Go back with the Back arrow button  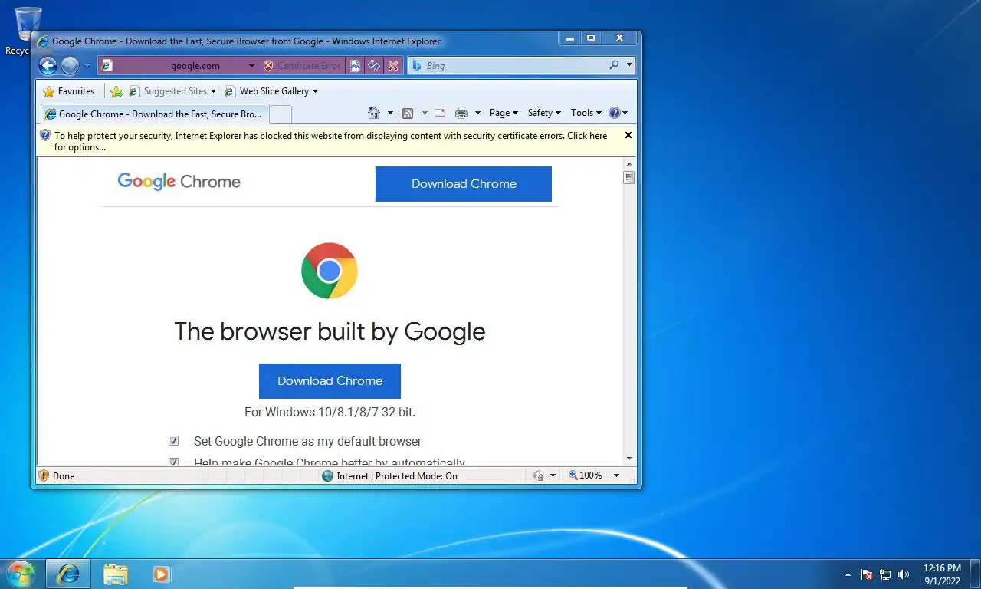tap(48, 65)
